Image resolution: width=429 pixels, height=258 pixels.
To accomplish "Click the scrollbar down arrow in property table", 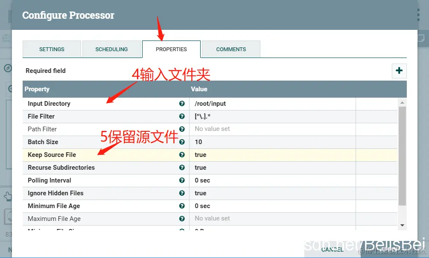I will tap(402, 226).
